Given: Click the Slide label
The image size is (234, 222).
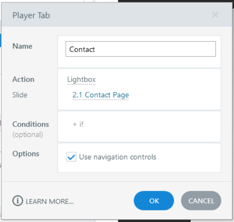Looking at the screenshot, I should click(x=20, y=95).
